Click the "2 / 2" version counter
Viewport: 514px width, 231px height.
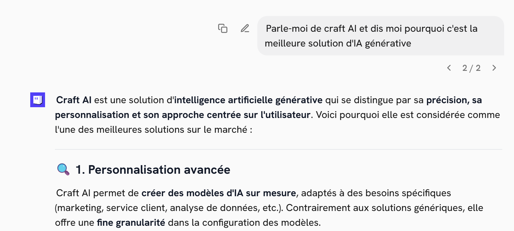click(471, 68)
